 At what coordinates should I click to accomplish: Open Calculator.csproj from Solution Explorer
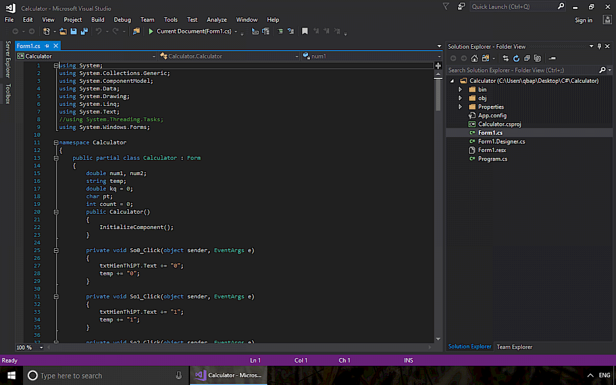pos(501,124)
